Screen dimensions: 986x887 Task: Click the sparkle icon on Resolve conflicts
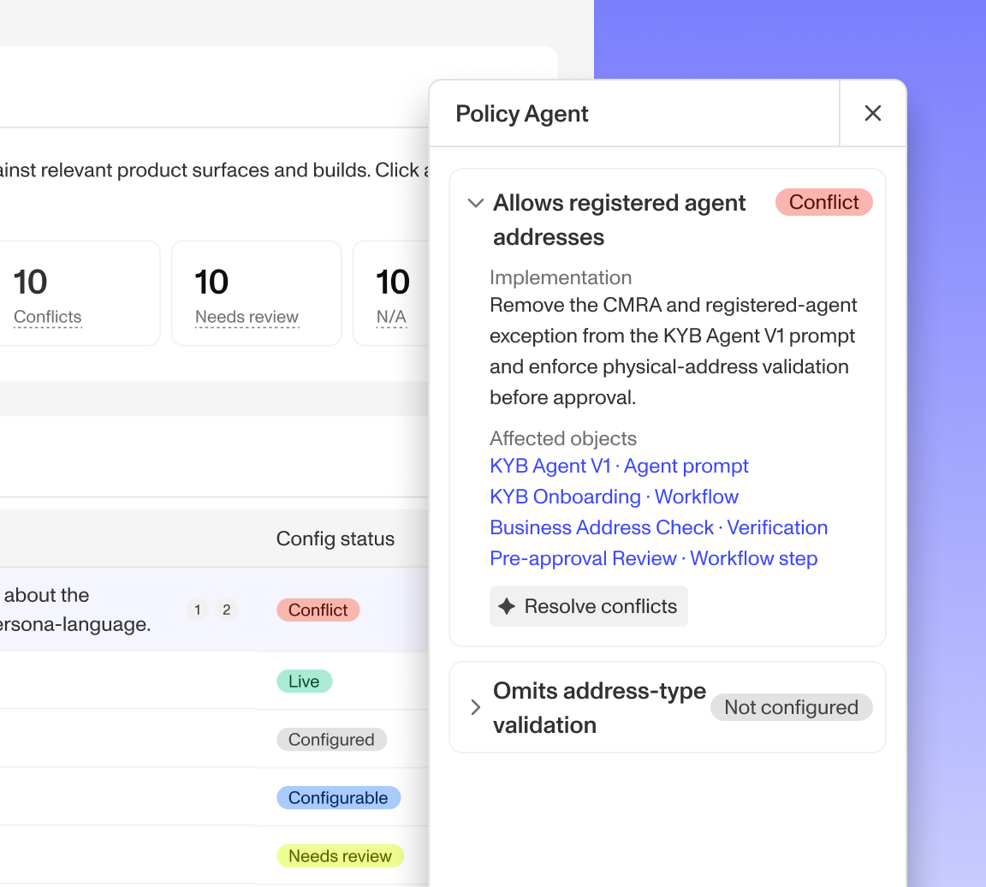point(507,606)
